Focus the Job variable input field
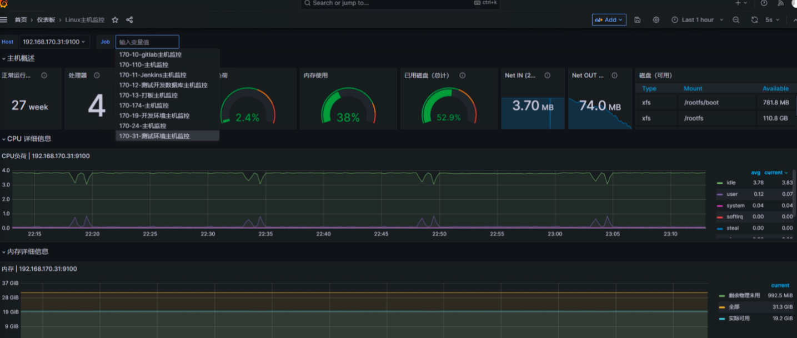Viewport: 797px width, 338px height. pos(147,42)
